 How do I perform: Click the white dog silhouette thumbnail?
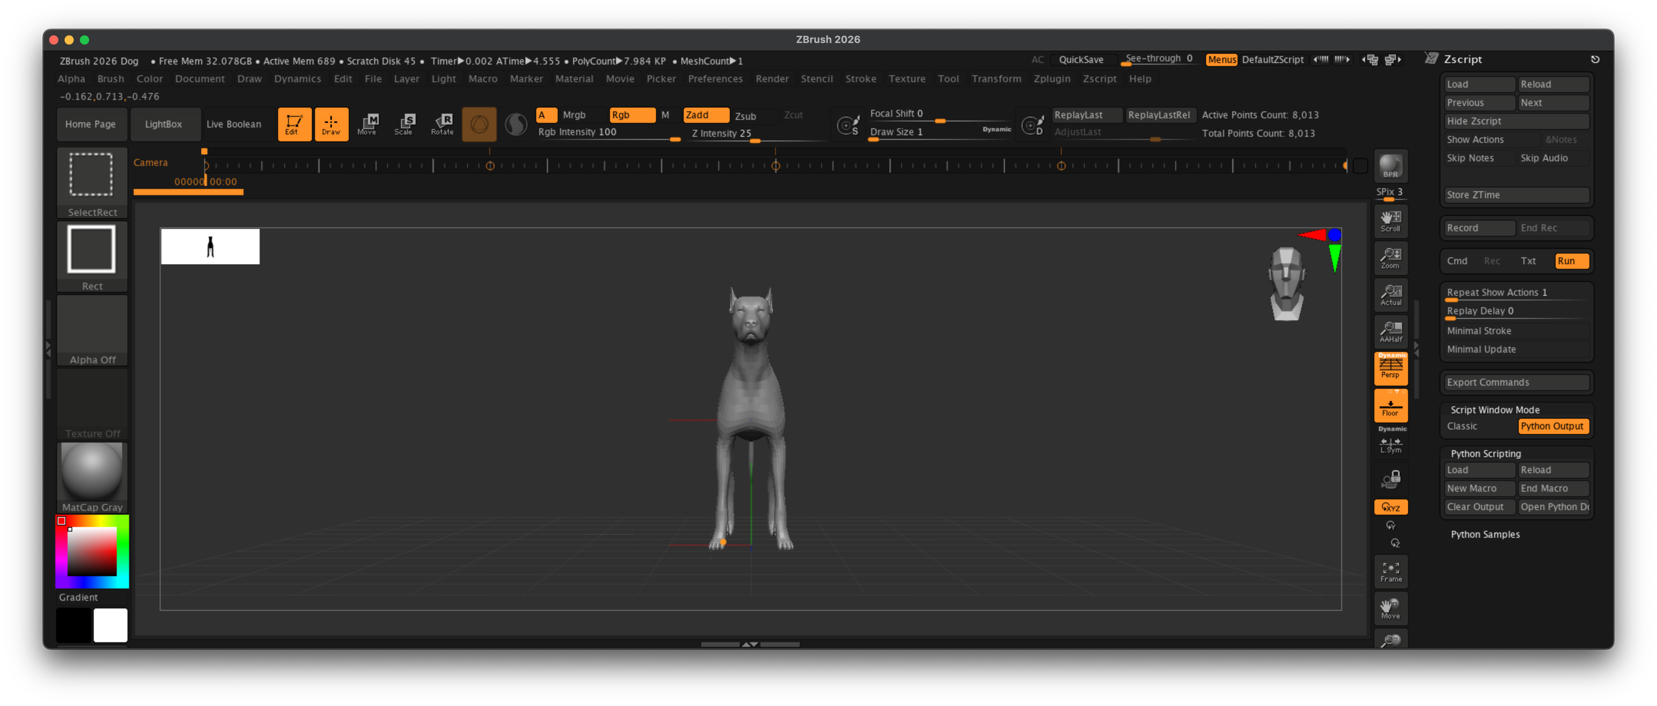point(210,246)
